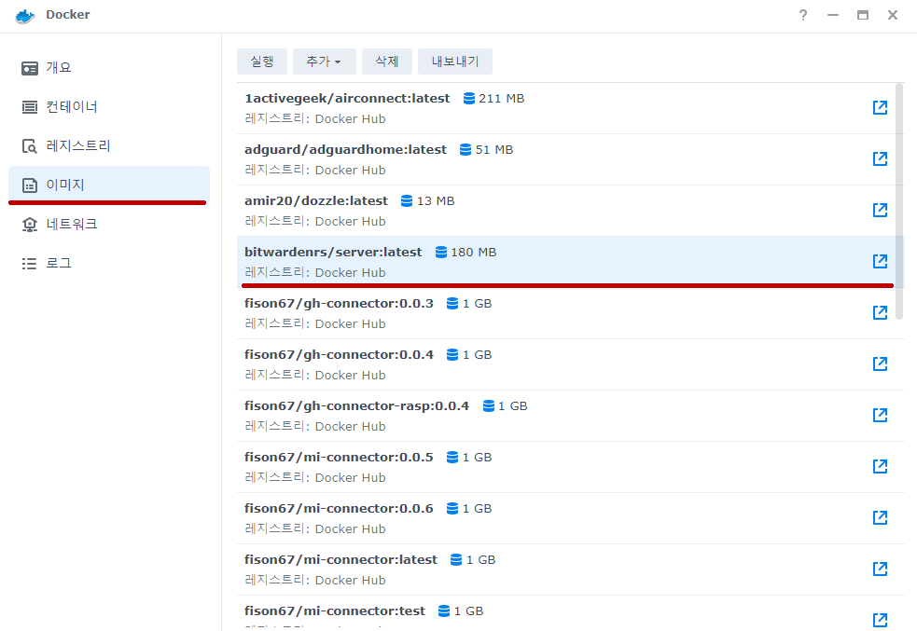
Task: Click the 레지스트리 registry sidebar icon
Action: pos(30,146)
